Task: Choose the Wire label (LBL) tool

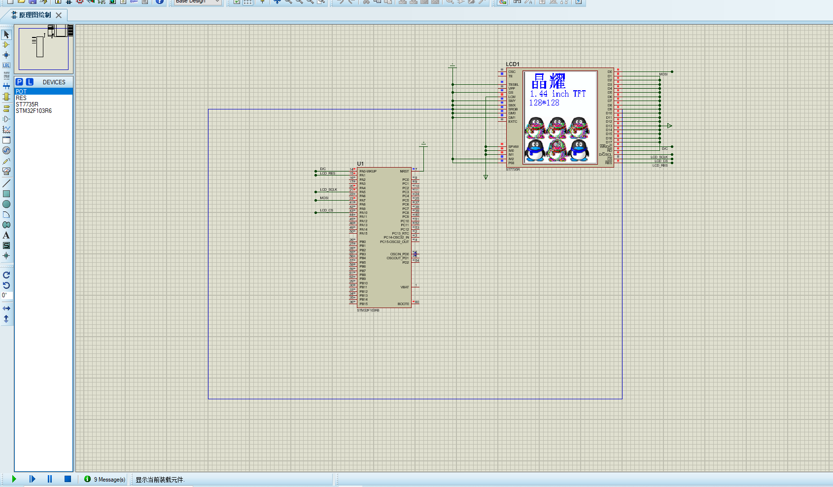Action: (x=6, y=66)
